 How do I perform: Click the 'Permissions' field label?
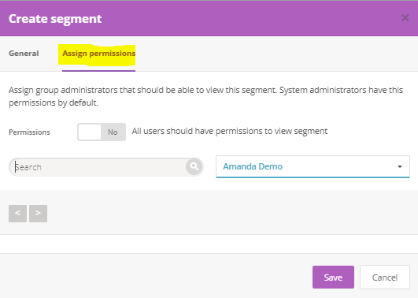29,132
